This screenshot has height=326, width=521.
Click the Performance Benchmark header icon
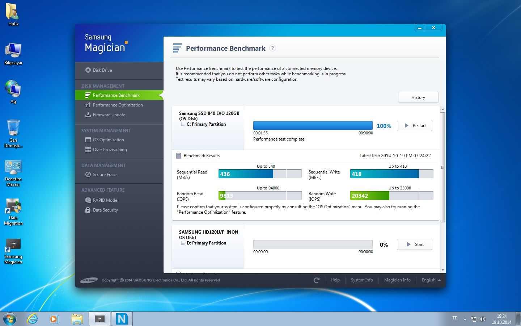click(177, 48)
